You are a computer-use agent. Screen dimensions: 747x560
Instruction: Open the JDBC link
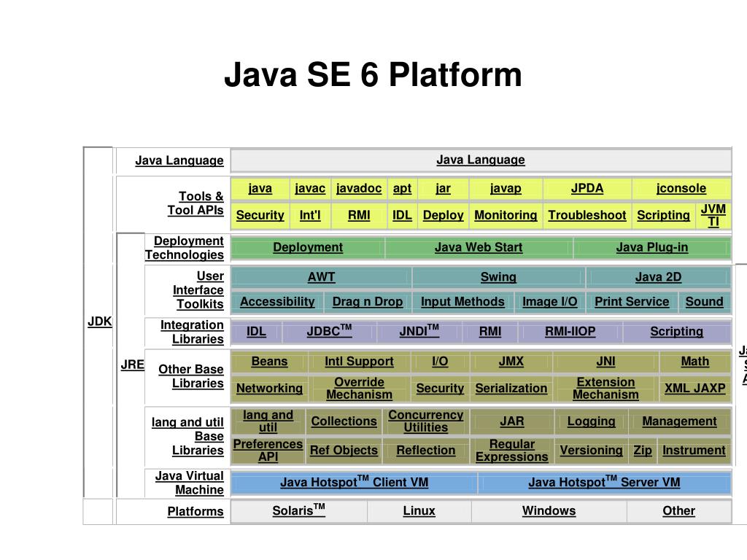pos(329,330)
